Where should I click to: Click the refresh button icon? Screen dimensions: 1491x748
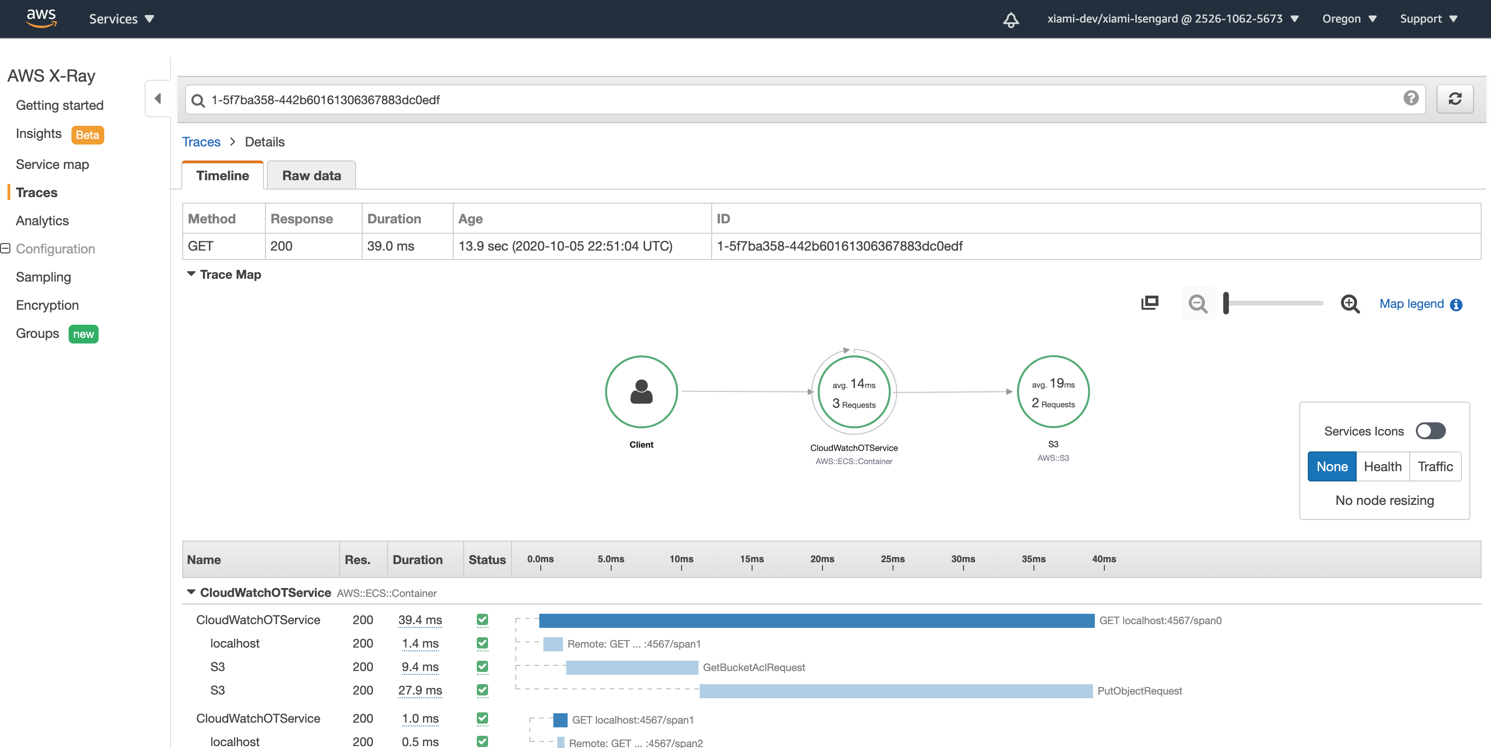(1454, 99)
